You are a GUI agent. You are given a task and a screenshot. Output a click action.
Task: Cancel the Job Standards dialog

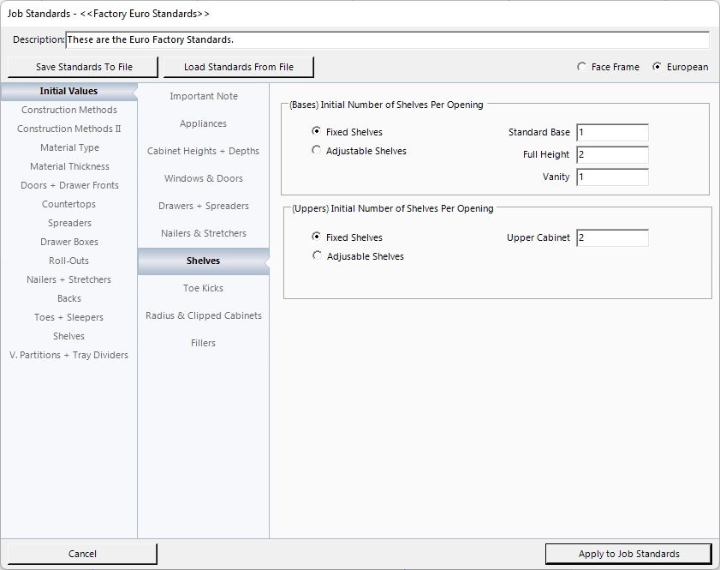82,554
